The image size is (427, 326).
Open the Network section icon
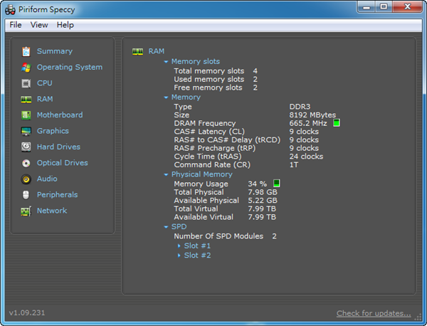[26, 211]
